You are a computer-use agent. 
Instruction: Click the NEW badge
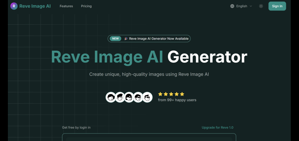click(116, 39)
